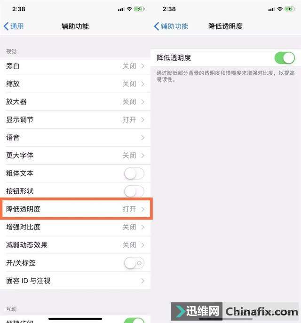
Task: Open the 语音 row chevron
Action: [143, 138]
